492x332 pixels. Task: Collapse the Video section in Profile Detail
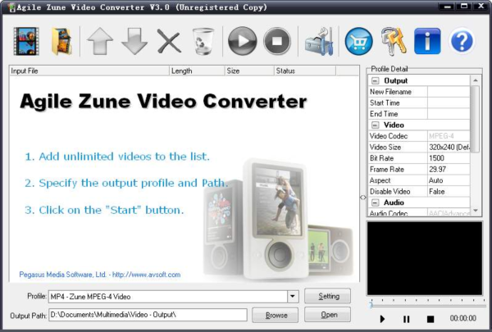click(375, 125)
